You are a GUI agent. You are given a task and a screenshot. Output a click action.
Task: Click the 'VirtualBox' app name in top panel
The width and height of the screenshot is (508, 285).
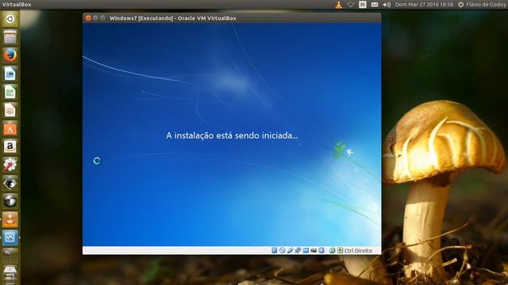click(x=17, y=5)
